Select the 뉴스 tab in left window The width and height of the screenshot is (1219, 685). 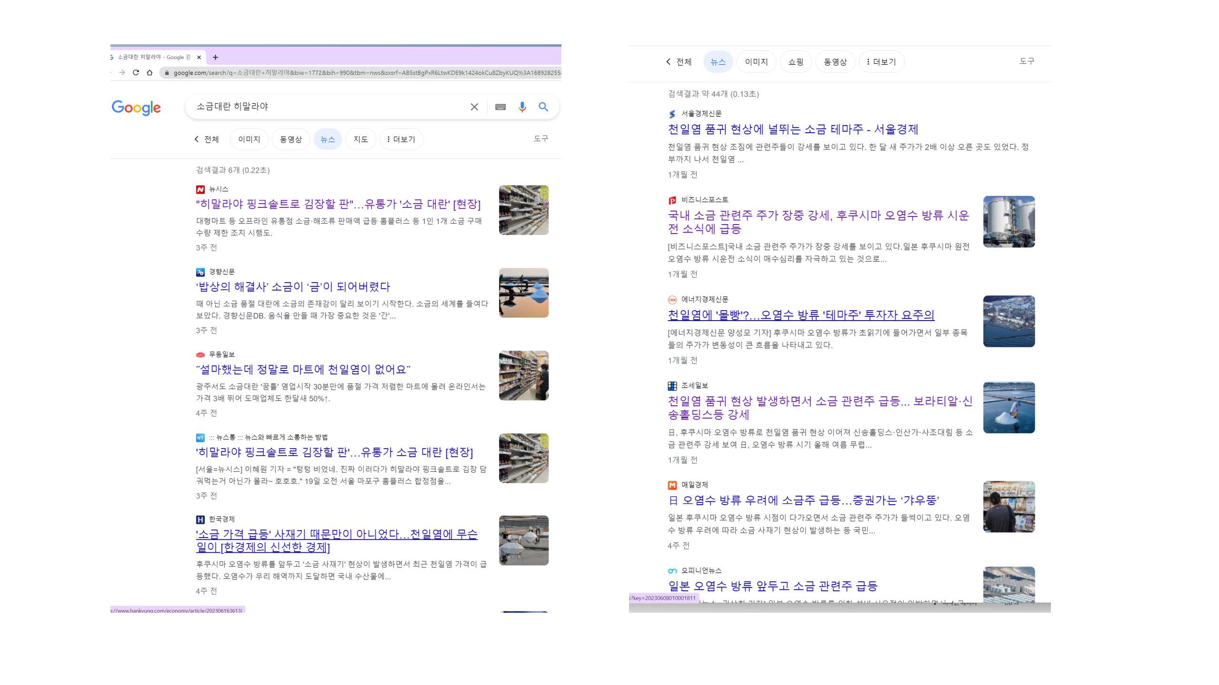328,139
